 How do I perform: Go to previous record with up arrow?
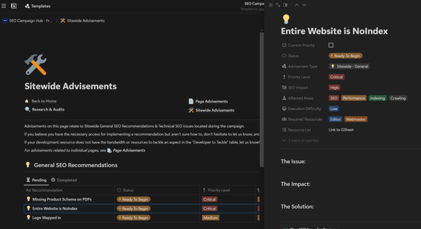(297, 5)
